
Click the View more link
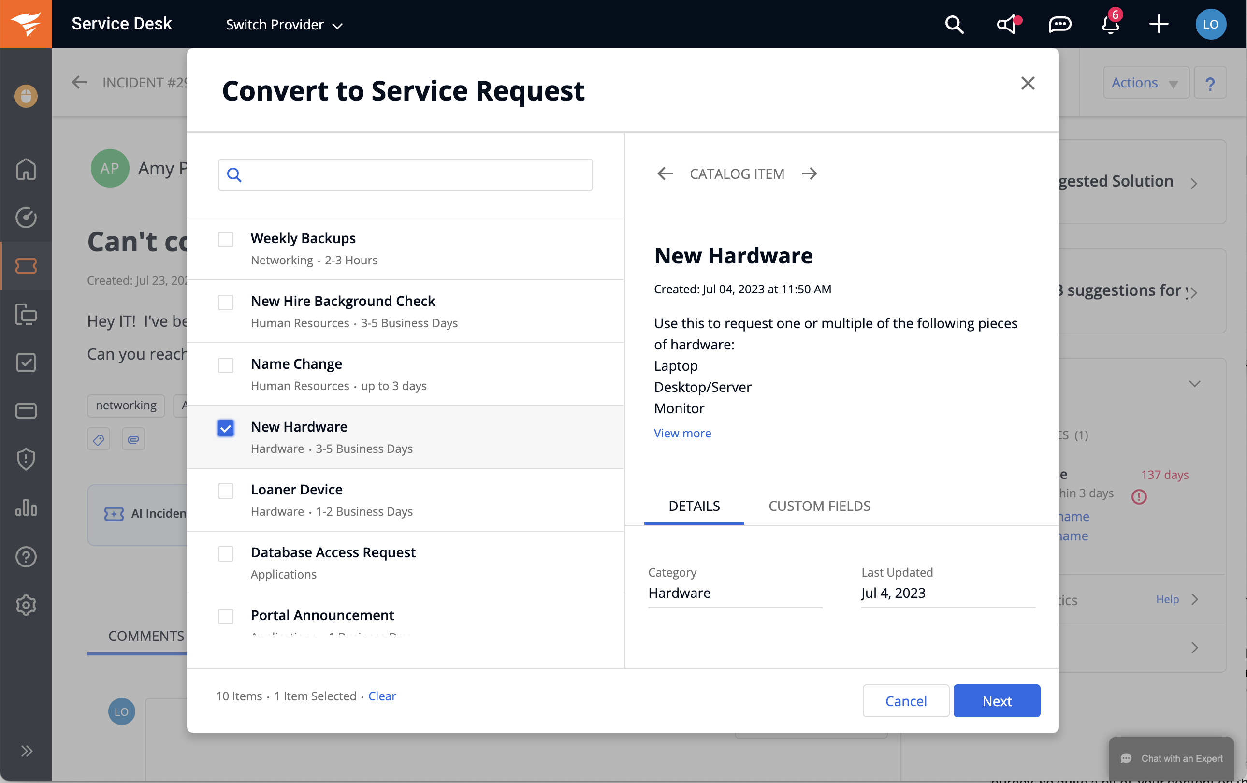tap(682, 433)
